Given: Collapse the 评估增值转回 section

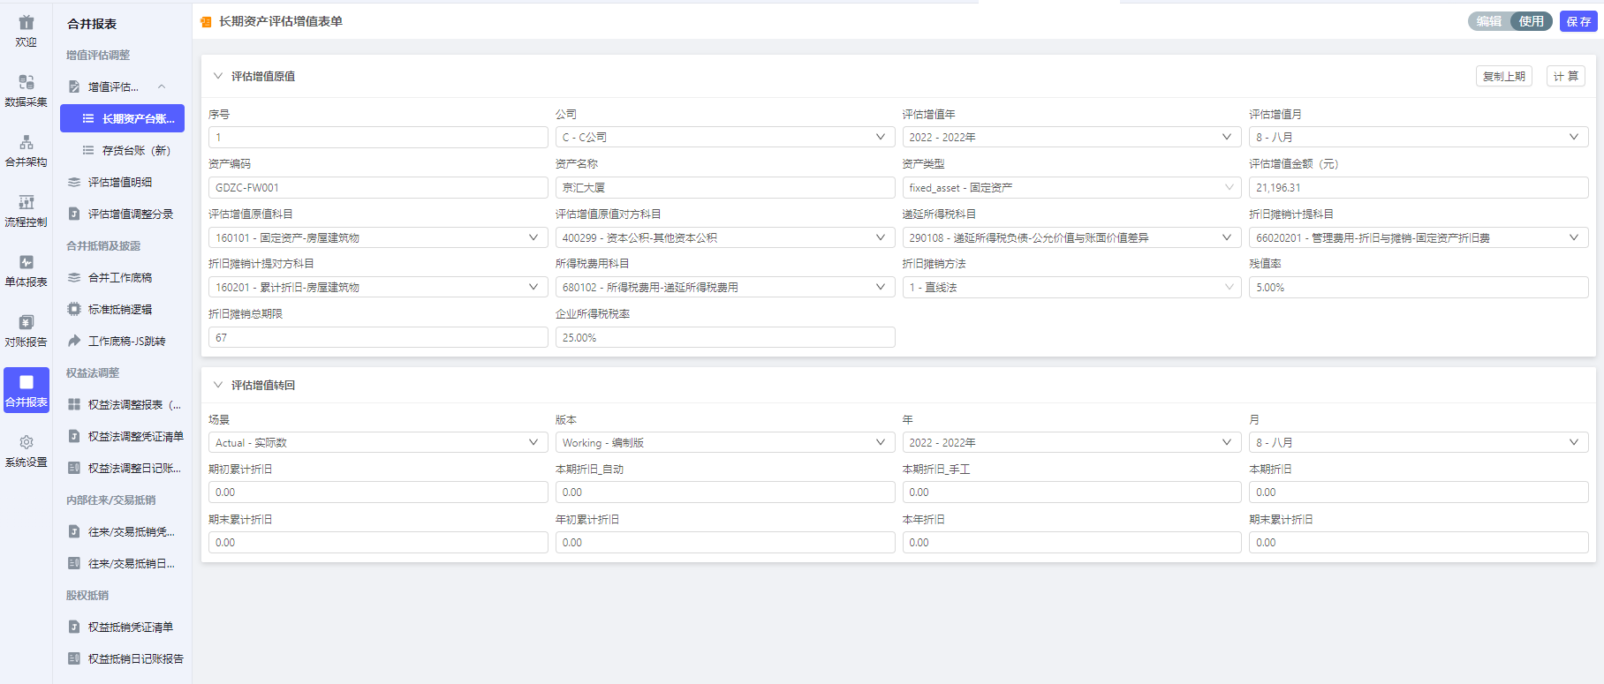Looking at the screenshot, I should coord(218,385).
